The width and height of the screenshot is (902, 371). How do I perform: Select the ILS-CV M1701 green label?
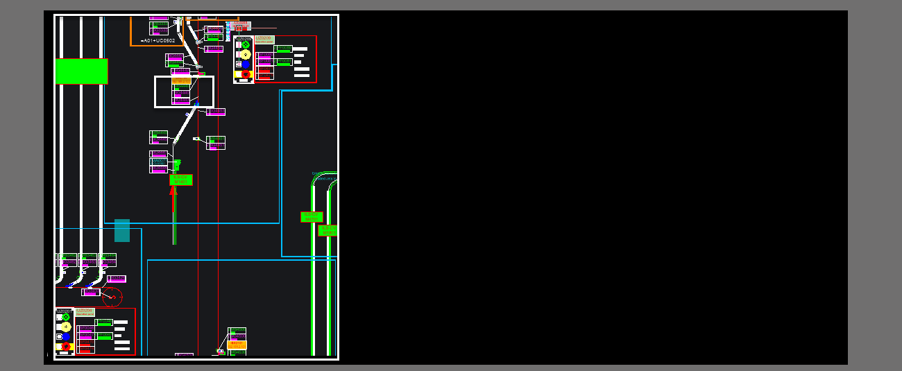click(312, 217)
